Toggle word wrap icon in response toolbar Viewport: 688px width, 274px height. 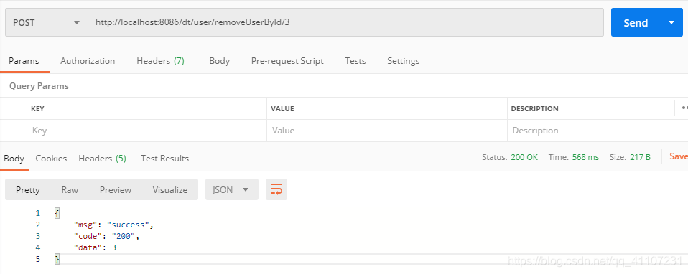pyautogui.click(x=276, y=189)
